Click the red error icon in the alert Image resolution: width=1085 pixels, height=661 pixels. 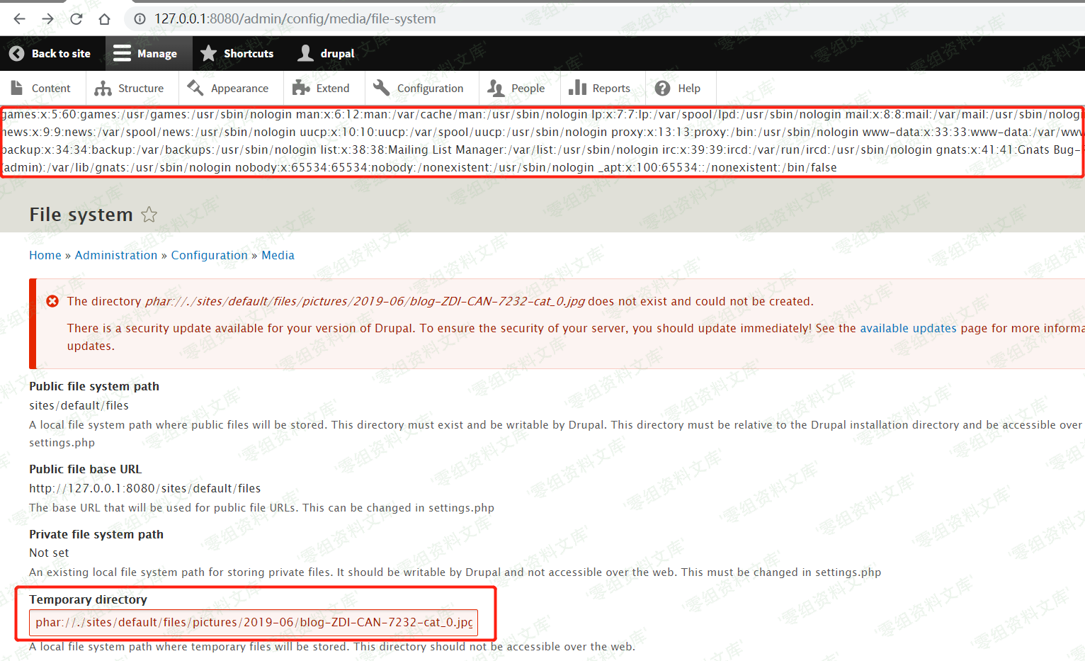52,302
